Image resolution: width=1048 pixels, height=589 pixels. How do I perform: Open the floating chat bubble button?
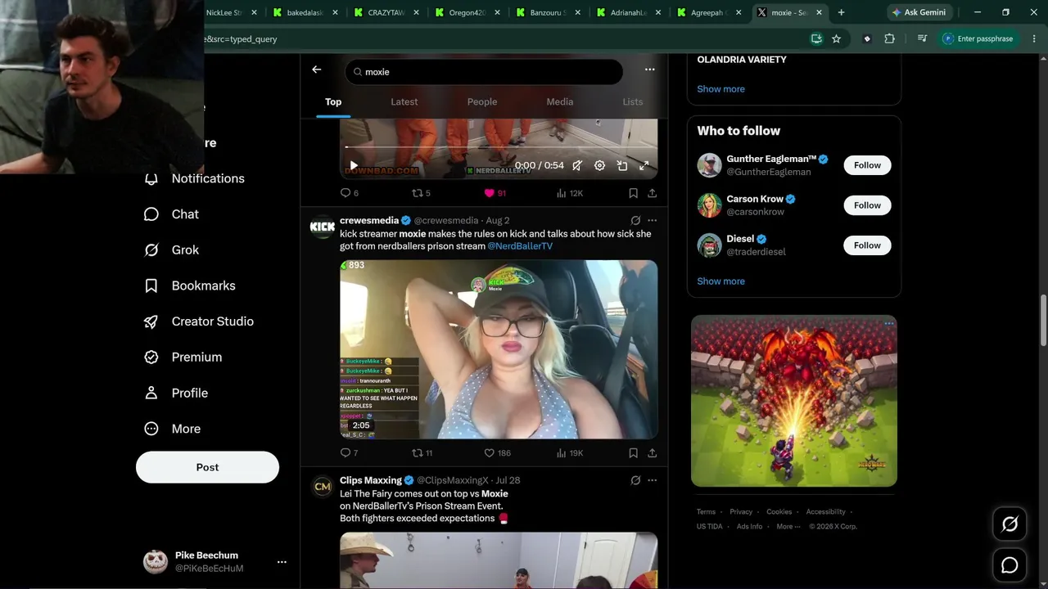(x=1010, y=565)
